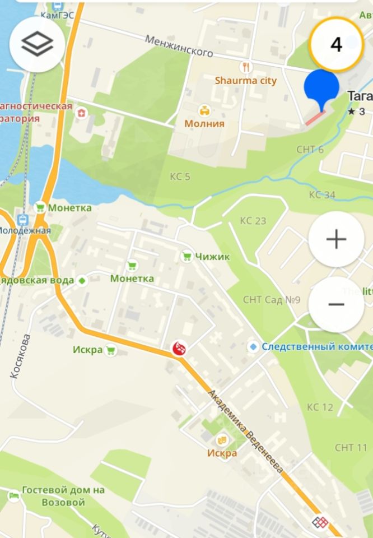The image size is (373, 538).
Task: Zoom out with the minus button
Action: 336,304
